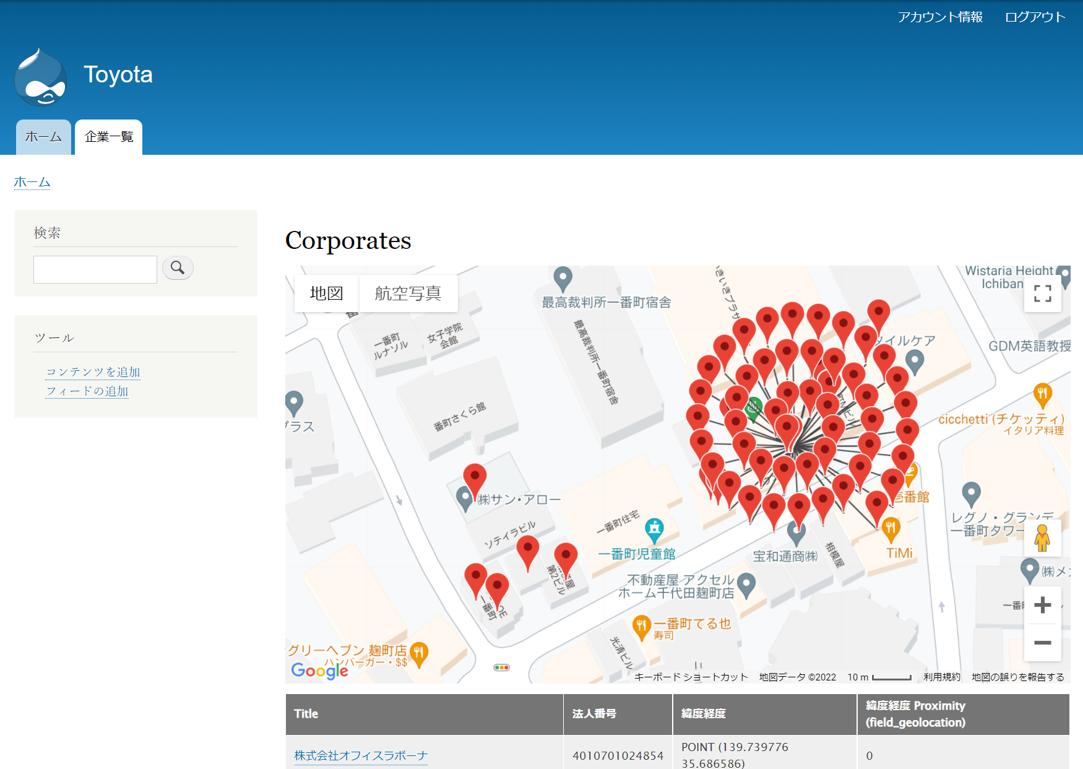Click the search magnifier button

[178, 267]
